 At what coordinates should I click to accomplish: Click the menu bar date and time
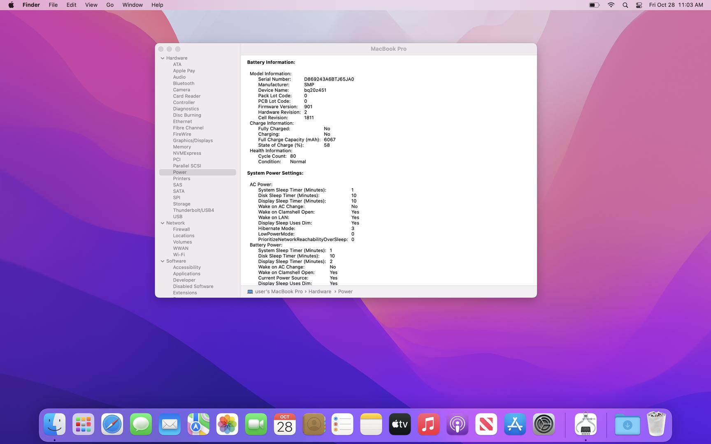[x=676, y=5]
